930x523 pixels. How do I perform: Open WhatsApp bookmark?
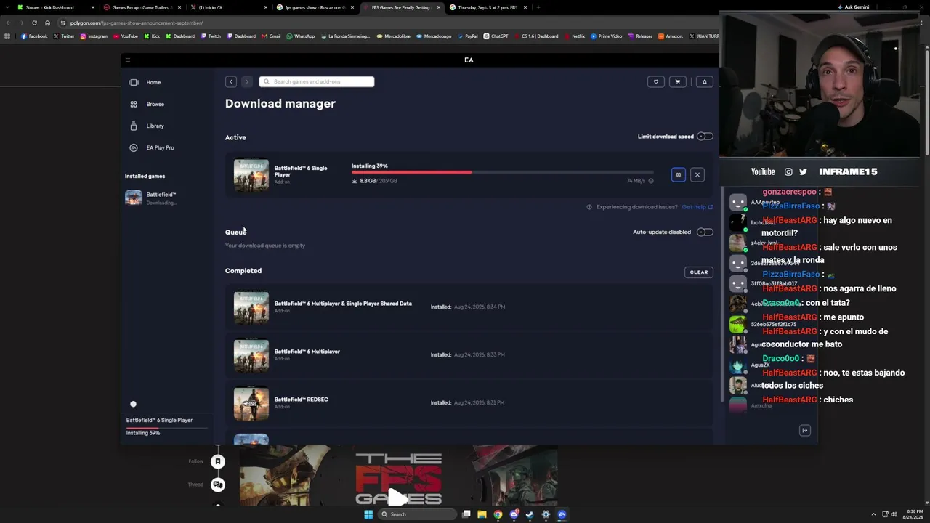coord(301,36)
